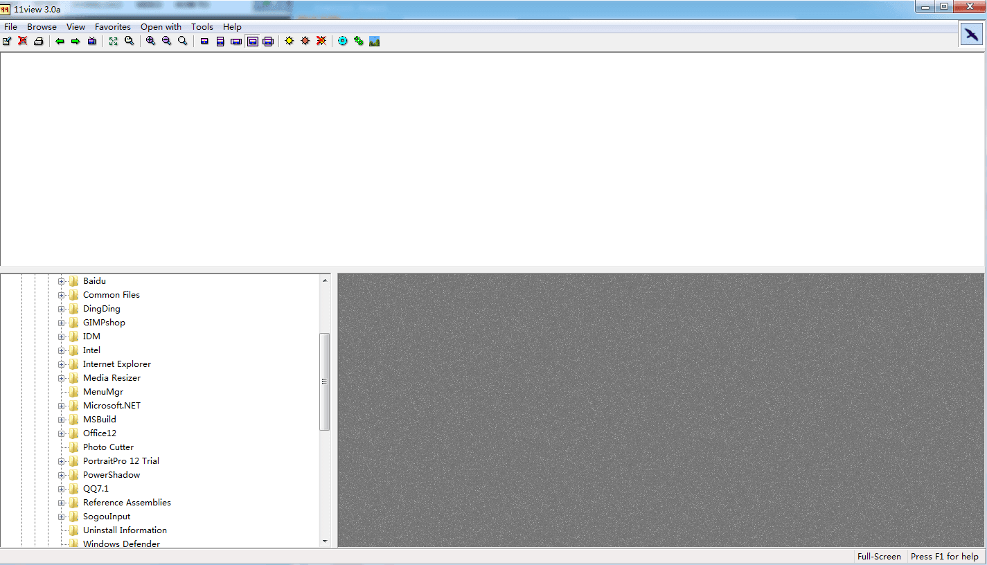This screenshot has height=565, width=987.
Task: Open the Favorites menu
Action: click(113, 27)
